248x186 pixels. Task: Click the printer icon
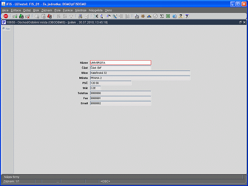80,16
